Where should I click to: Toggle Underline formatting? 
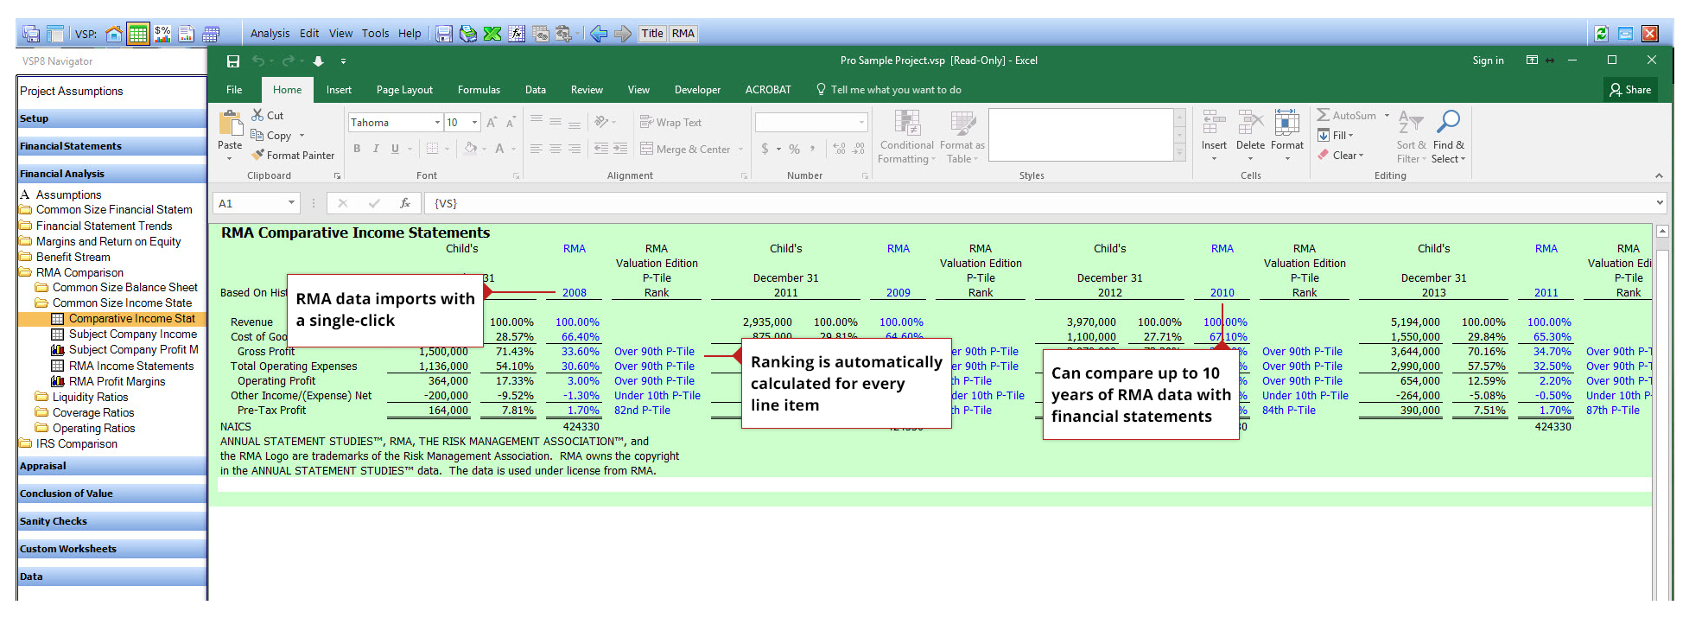coord(395,149)
